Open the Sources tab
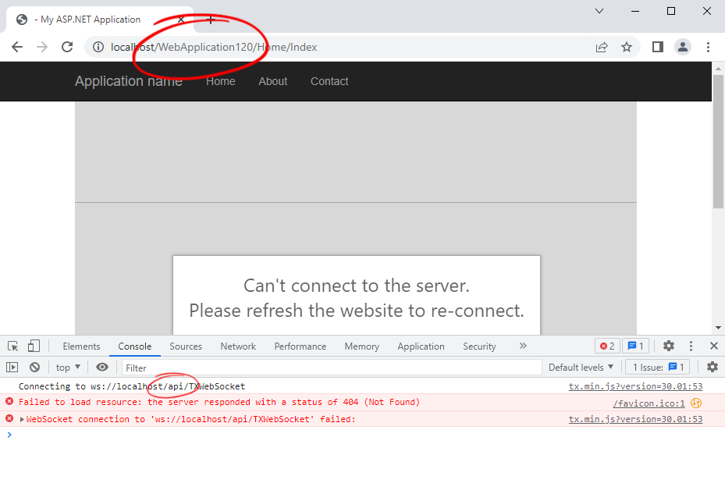The image size is (725, 501). [x=186, y=346]
